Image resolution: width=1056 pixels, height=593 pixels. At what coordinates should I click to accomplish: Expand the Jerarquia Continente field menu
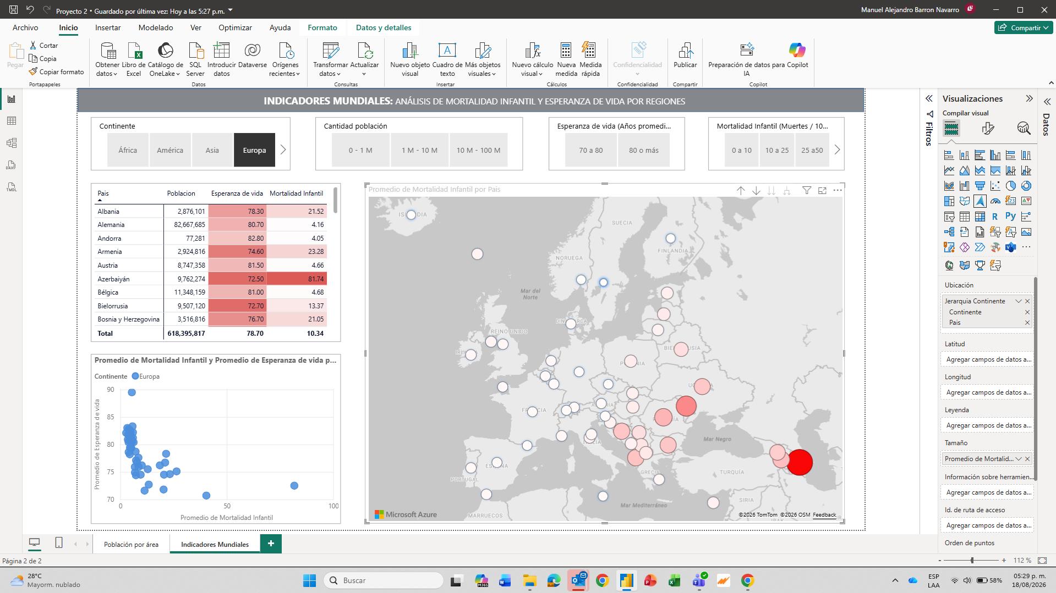1019,301
